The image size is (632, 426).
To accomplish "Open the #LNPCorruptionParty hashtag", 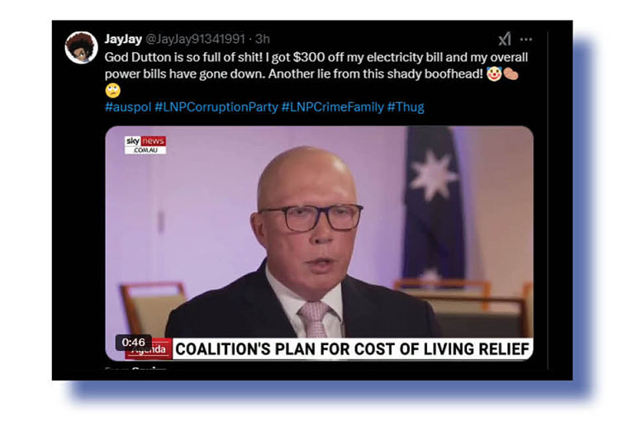I will [x=216, y=107].
